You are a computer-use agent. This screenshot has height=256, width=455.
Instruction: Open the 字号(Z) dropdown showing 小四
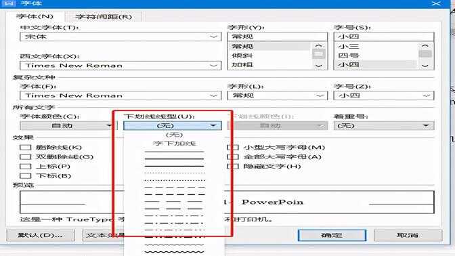384,95
